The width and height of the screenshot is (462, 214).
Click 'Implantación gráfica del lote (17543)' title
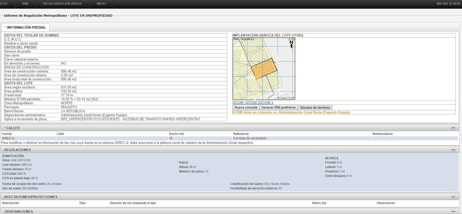click(268, 35)
